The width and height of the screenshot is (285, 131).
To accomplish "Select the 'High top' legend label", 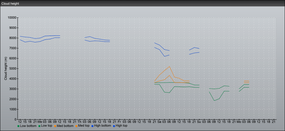I will point(122,126).
